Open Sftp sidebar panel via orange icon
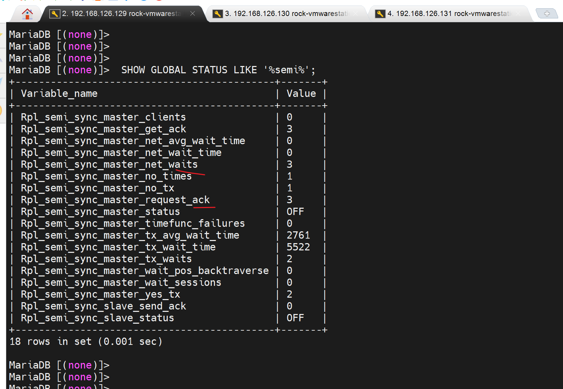Screen dimensions: 563x389 (x=2, y=110)
